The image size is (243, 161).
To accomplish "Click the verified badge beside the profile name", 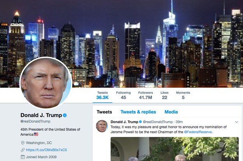I will [x=65, y=115].
